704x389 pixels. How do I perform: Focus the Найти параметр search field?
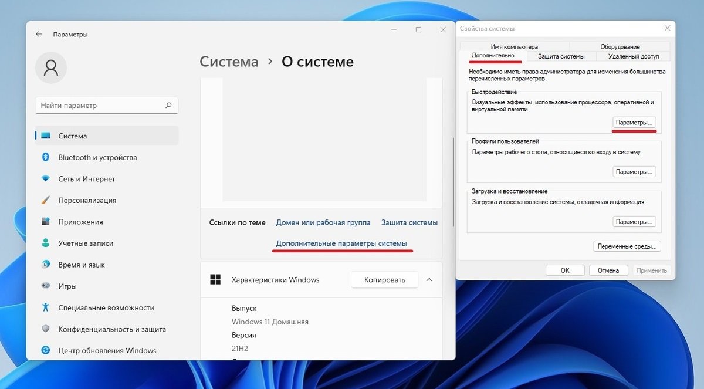click(x=107, y=106)
